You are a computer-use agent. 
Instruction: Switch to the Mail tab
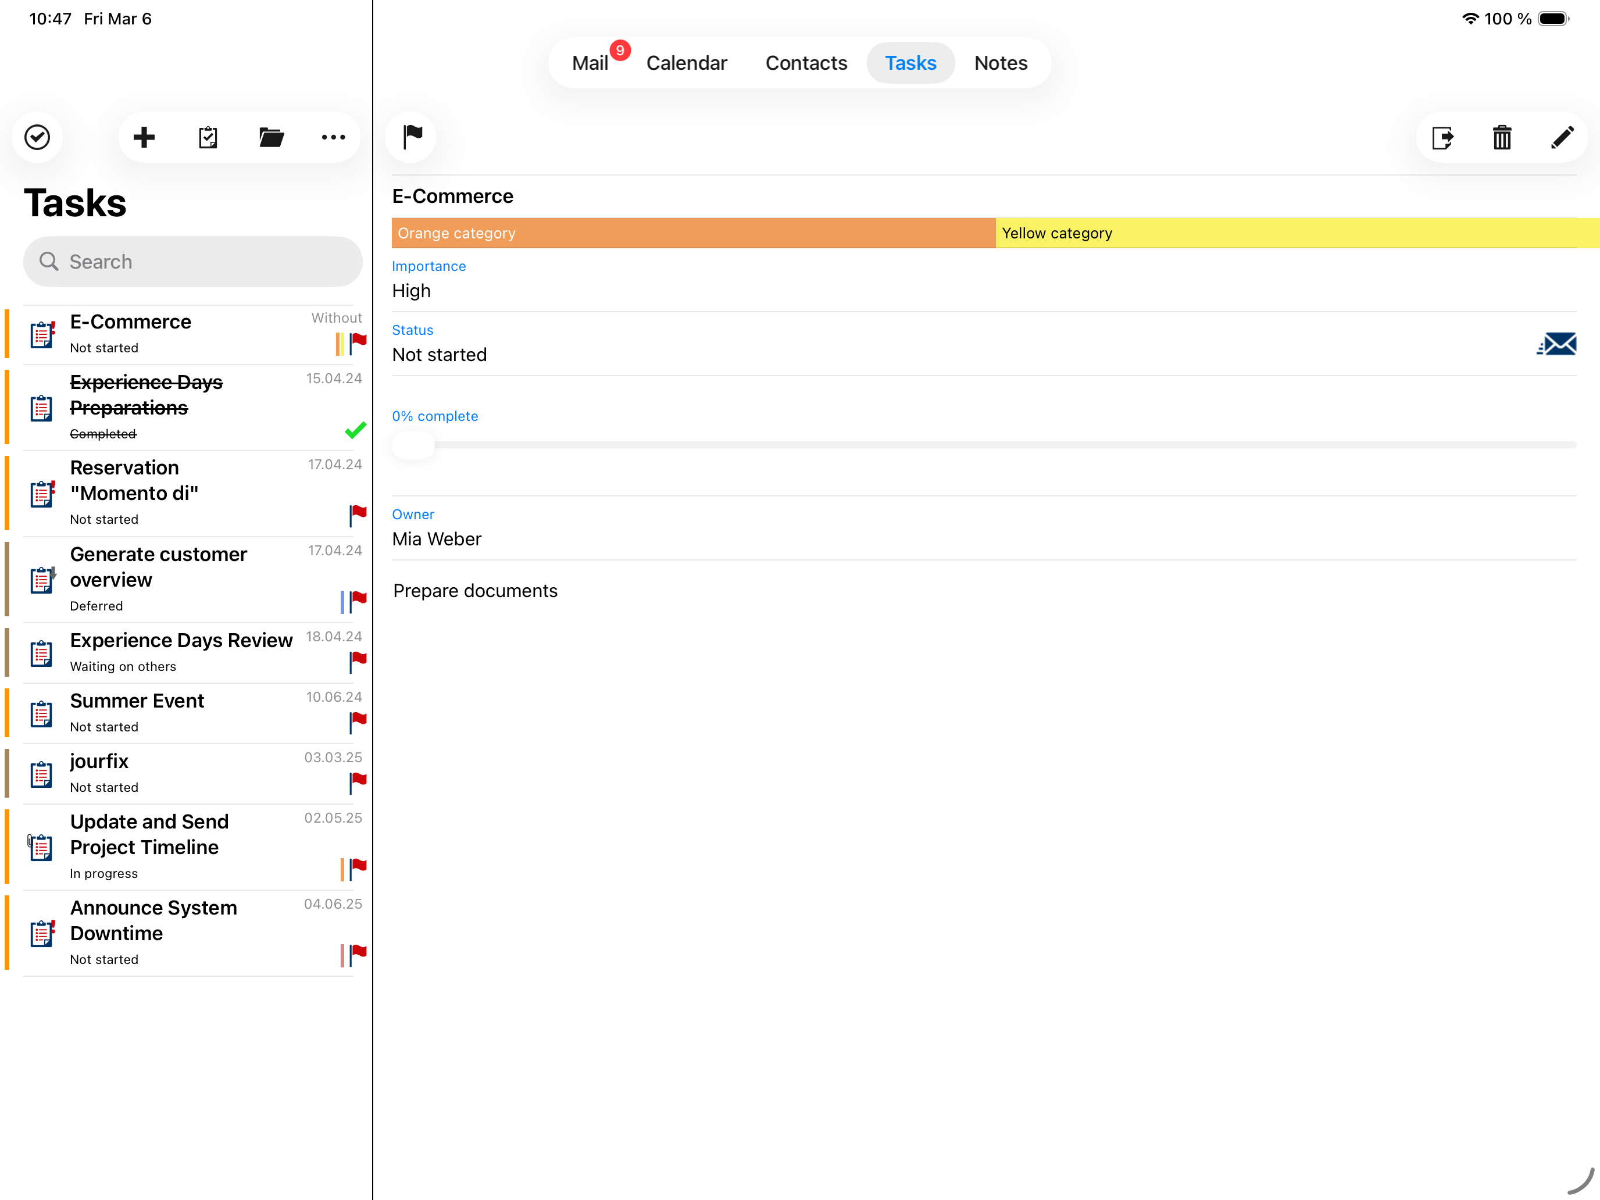coord(590,63)
